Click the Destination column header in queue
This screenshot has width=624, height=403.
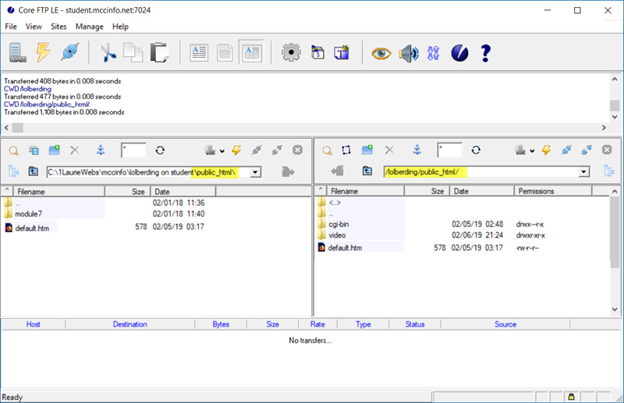tap(130, 324)
